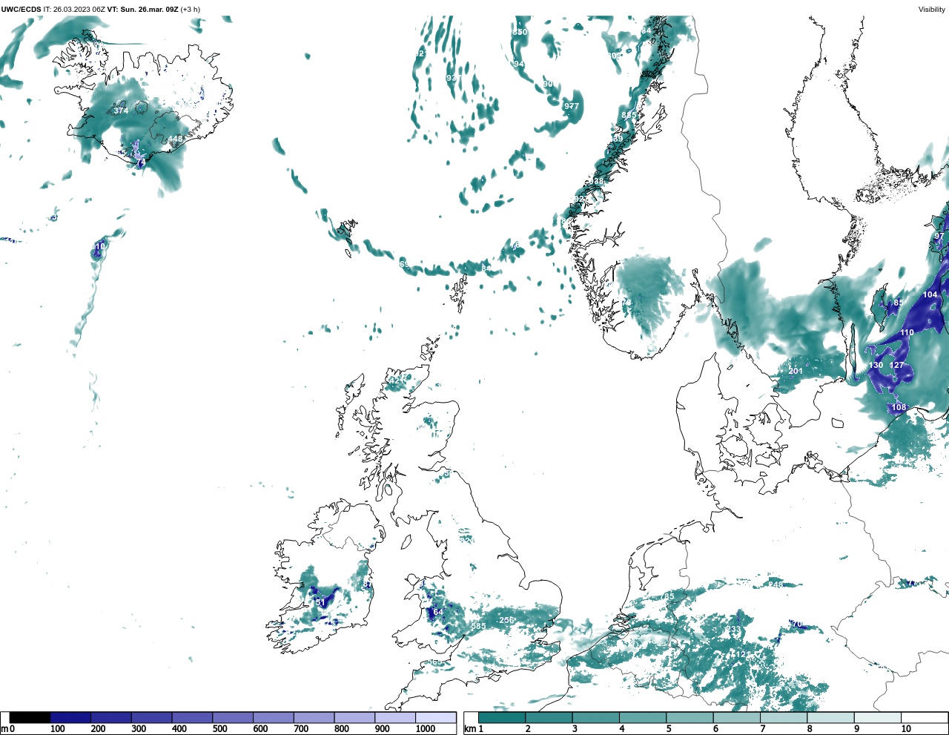
Task: Click the 4–5 km teal legend swatch
Action: tap(643, 717)
